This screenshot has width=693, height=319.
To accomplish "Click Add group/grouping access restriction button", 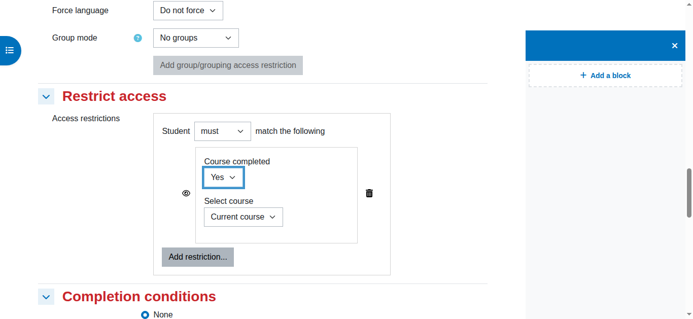I will [x=228, y=65].
